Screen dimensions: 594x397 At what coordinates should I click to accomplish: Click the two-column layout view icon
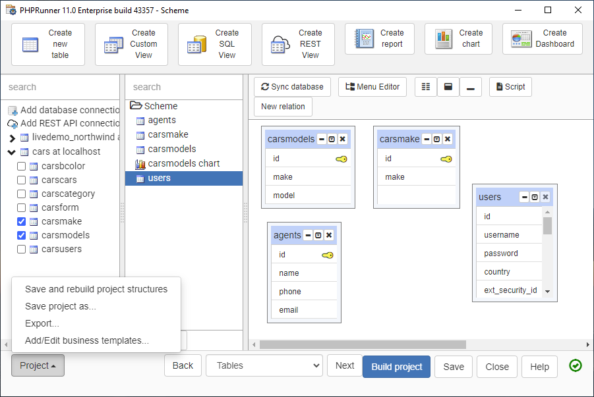[x=426, y=87]
